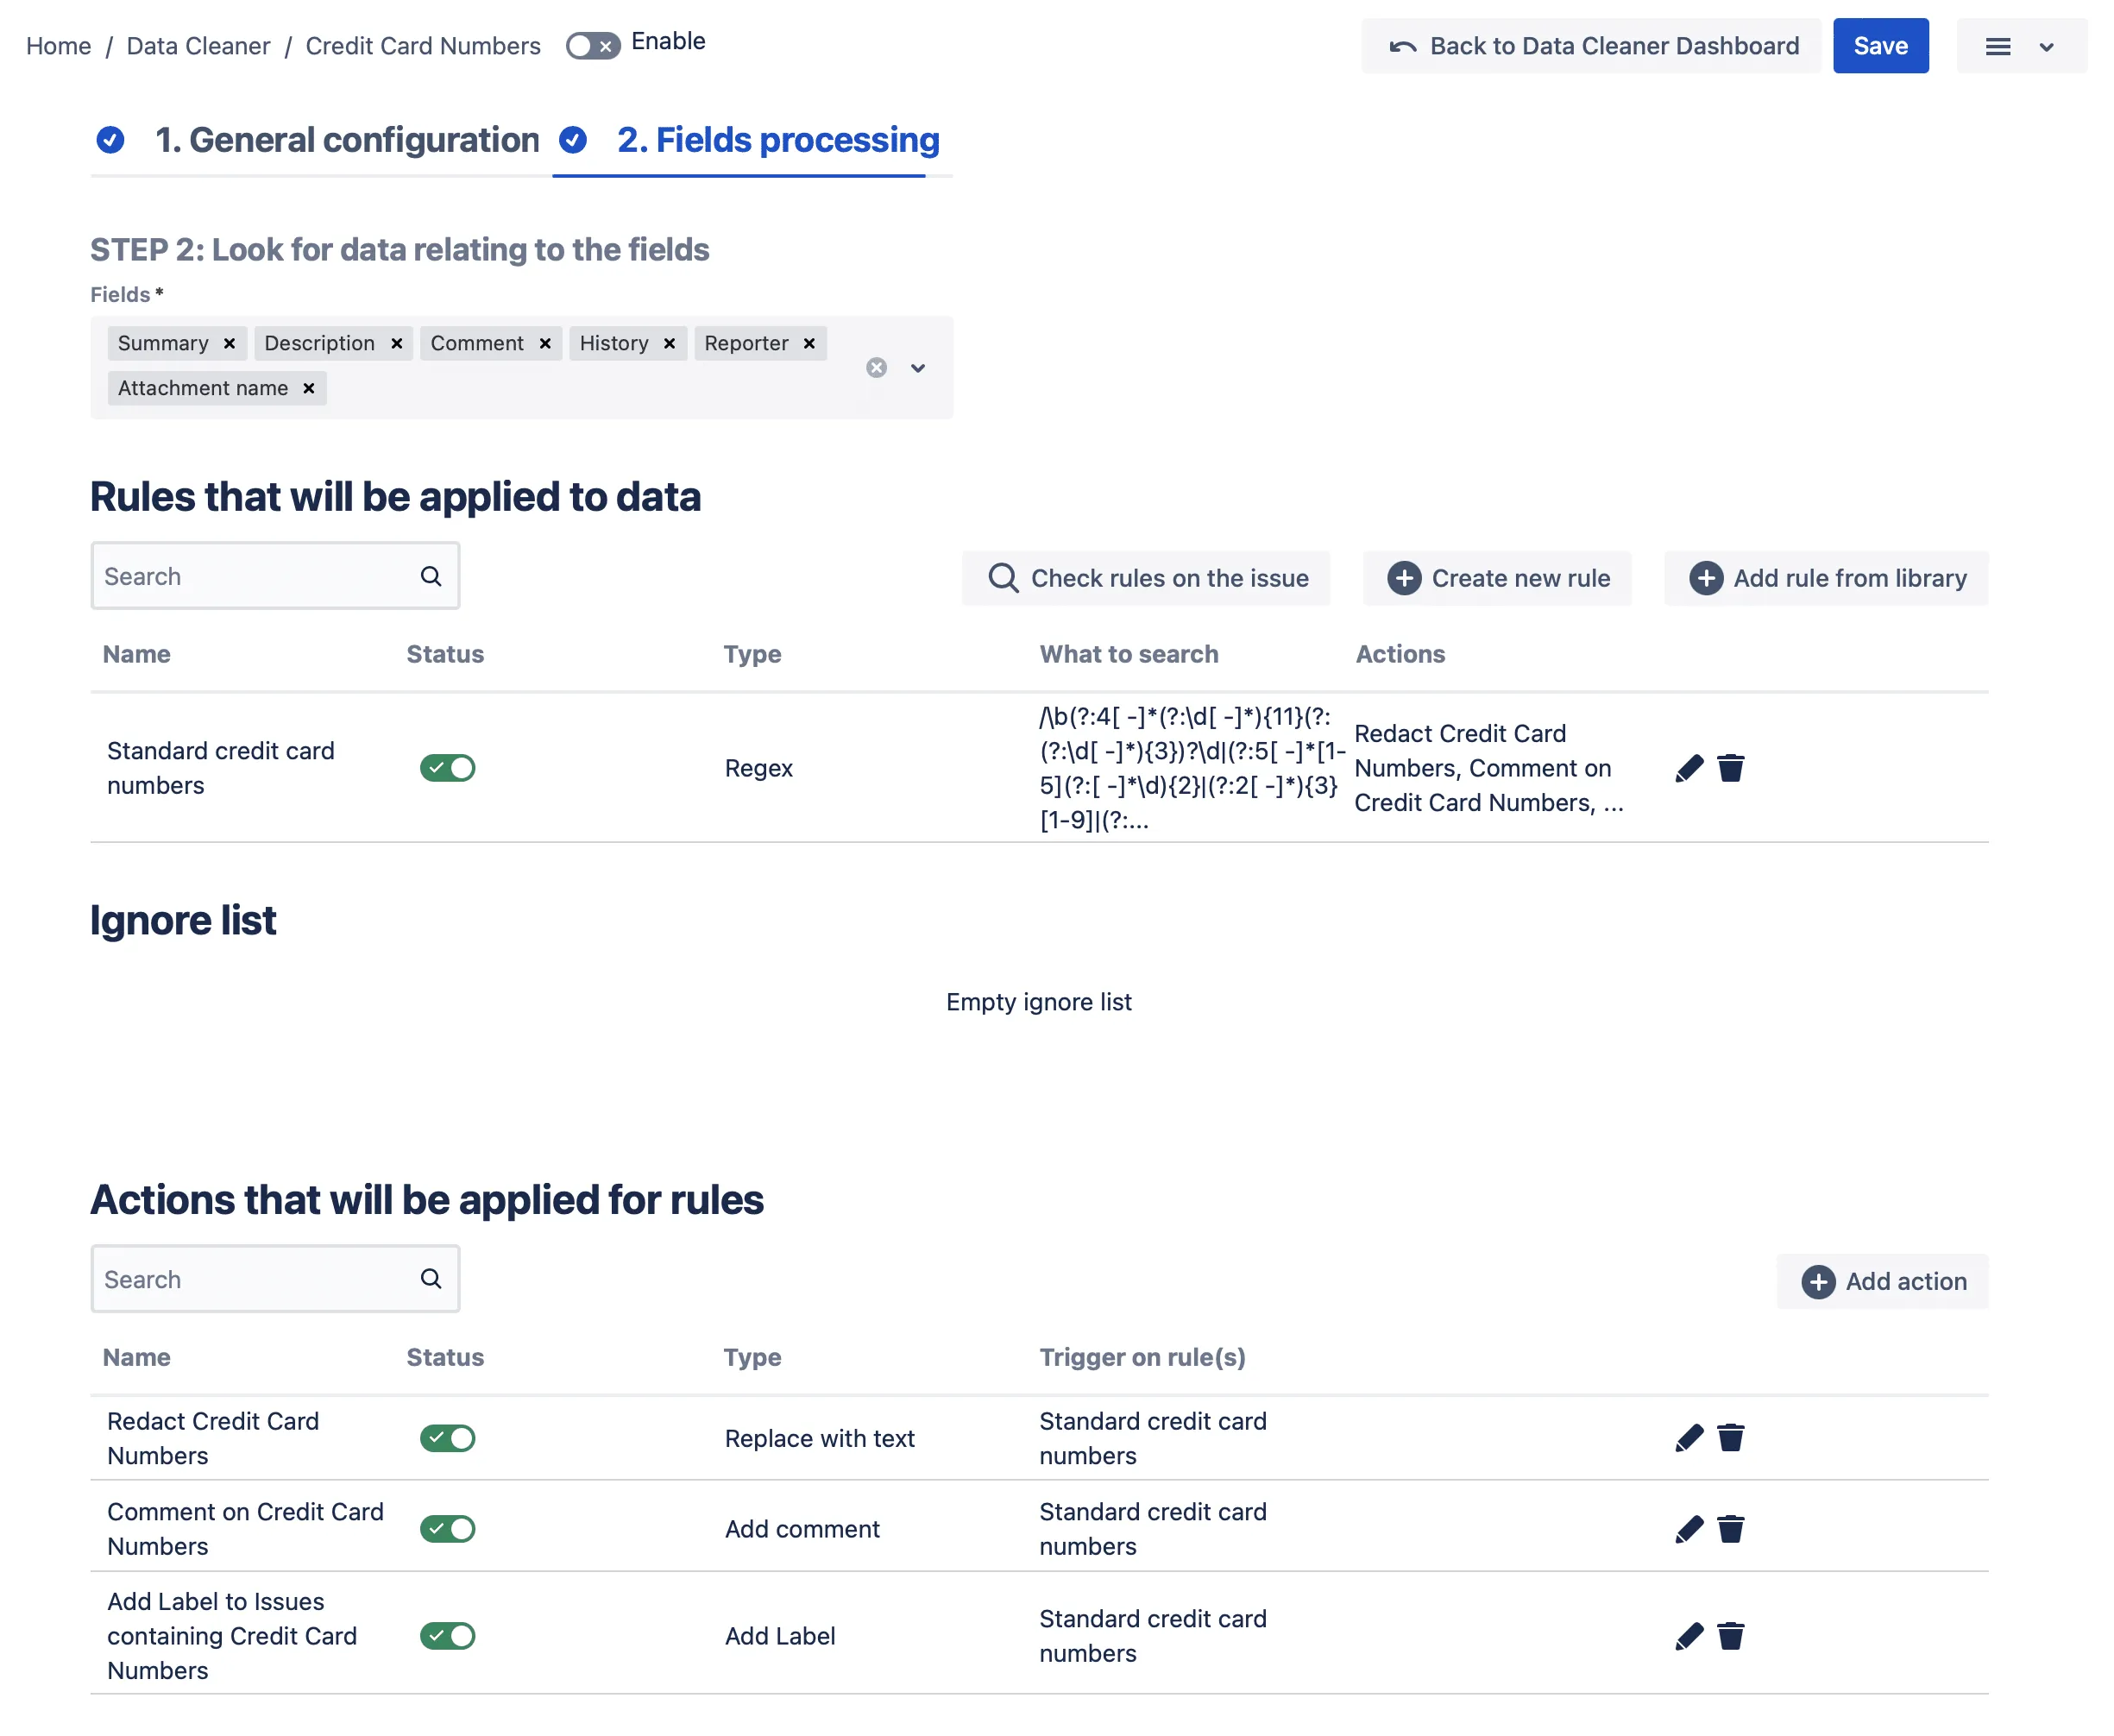Delete the Standard credit card numbers rule

click(x=1731, y=768)
